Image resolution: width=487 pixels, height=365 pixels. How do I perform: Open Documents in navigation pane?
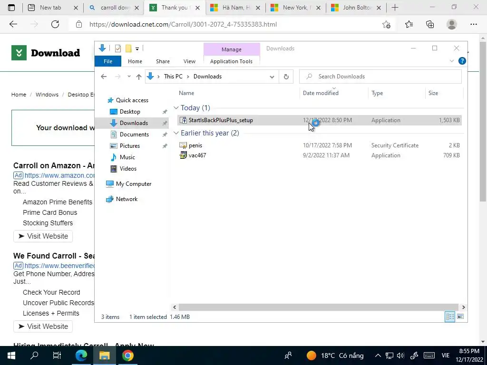[x=134, y=134]
